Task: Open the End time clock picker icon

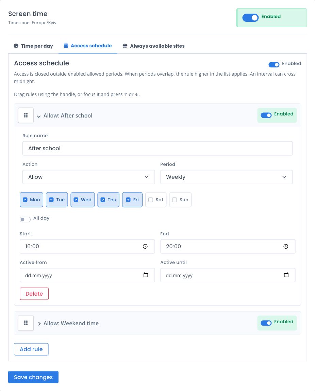Action: point(286,246)
